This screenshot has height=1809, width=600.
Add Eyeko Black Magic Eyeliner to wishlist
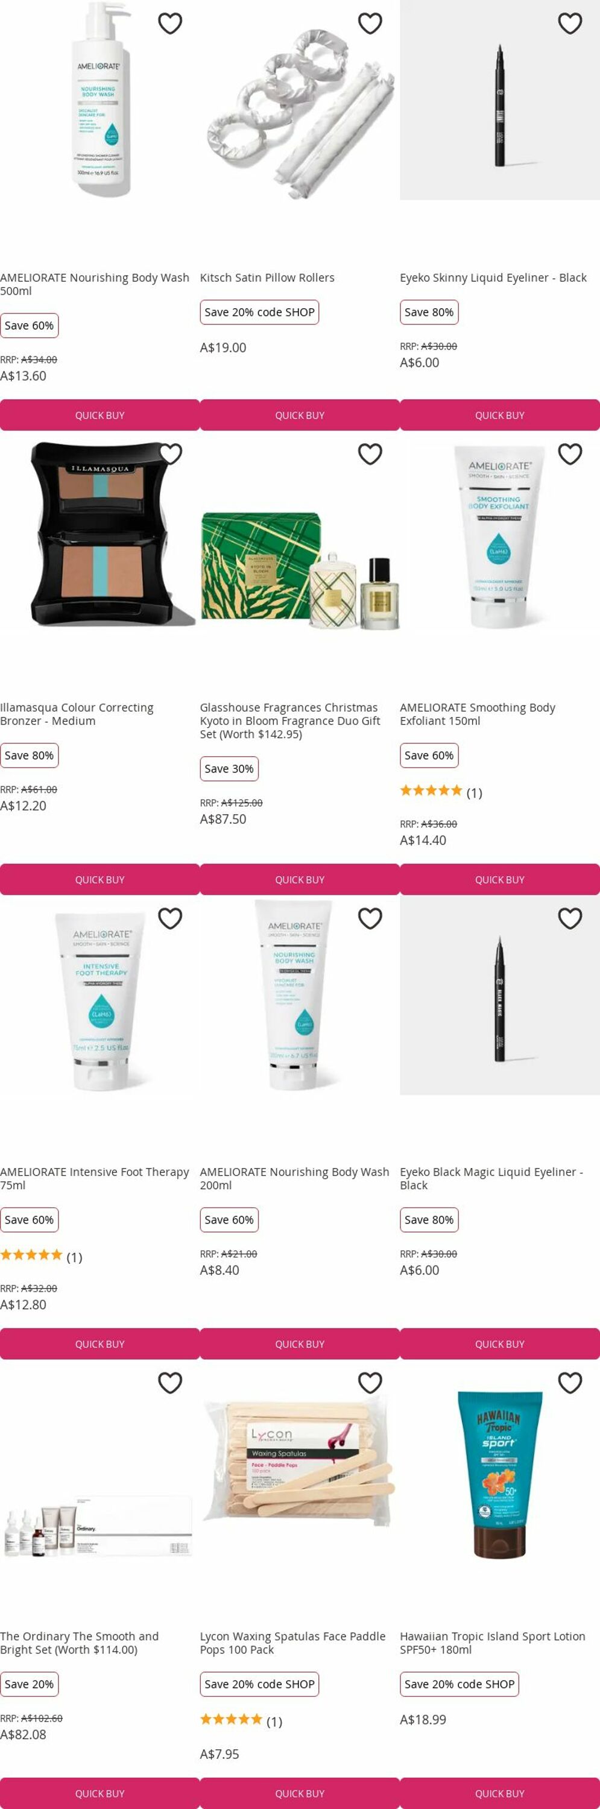[x=570, y=918]
